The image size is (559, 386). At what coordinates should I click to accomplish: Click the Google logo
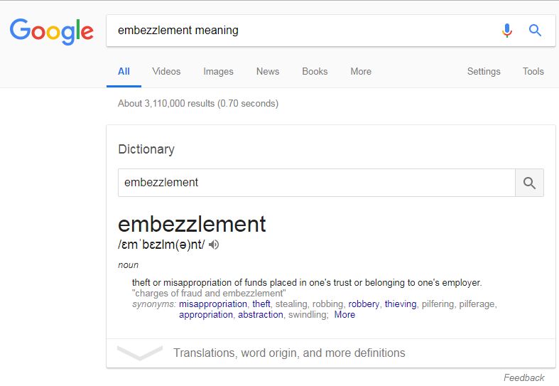[x=52, y=31]
